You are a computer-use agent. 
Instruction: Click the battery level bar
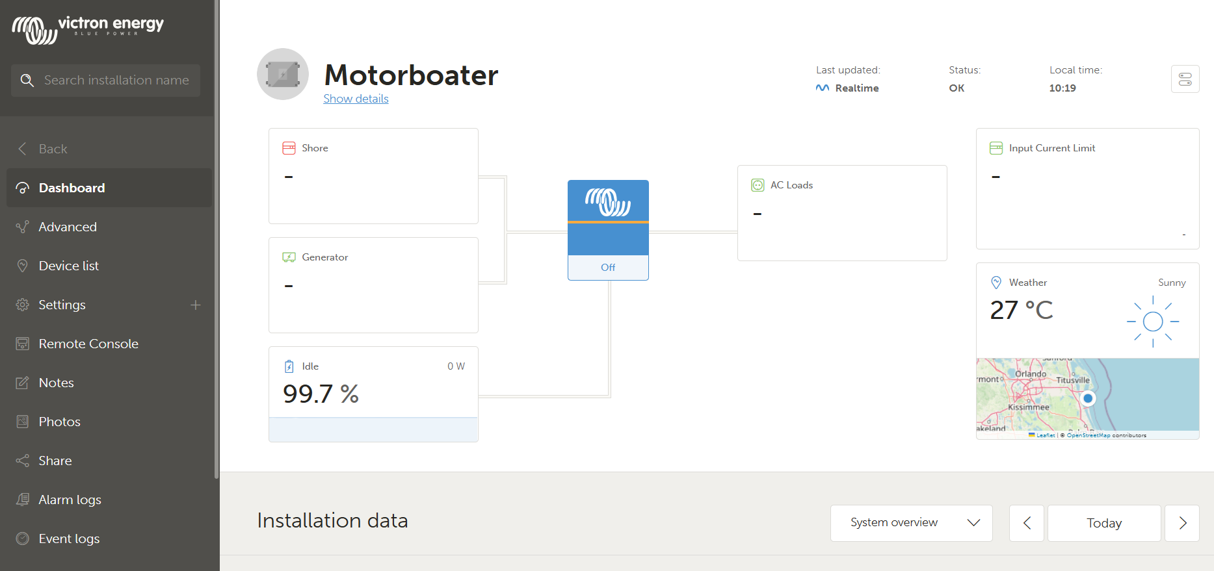(373, 429)
